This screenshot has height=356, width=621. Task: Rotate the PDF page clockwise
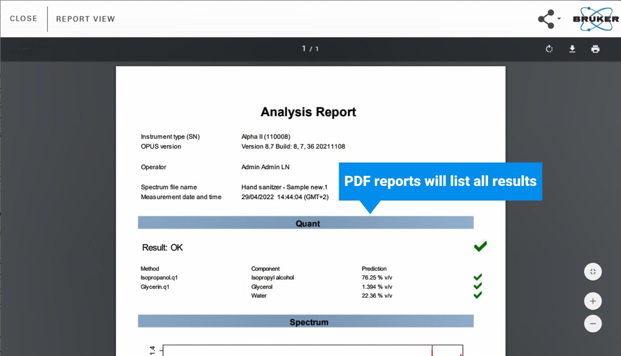(x=549, y=49)
